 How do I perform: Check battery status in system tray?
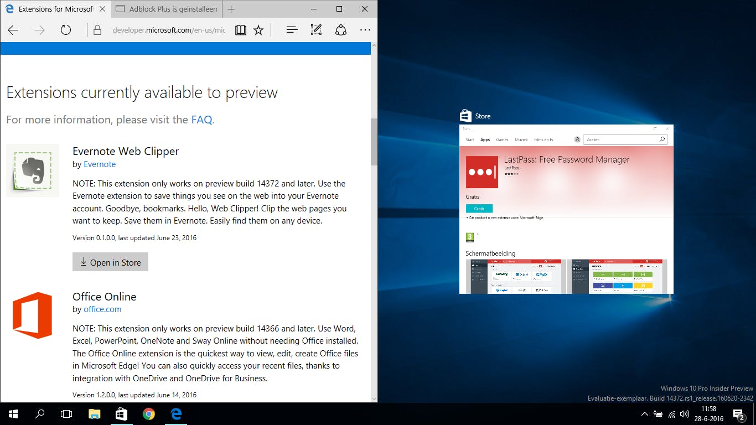[658, 414]
